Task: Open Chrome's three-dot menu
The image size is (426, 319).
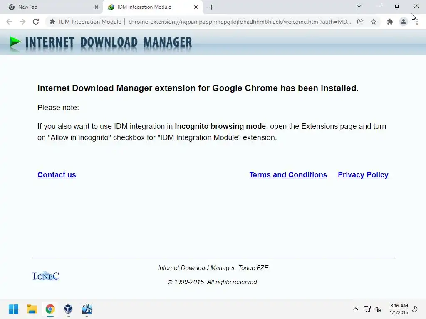Action: tap(417, 22)
